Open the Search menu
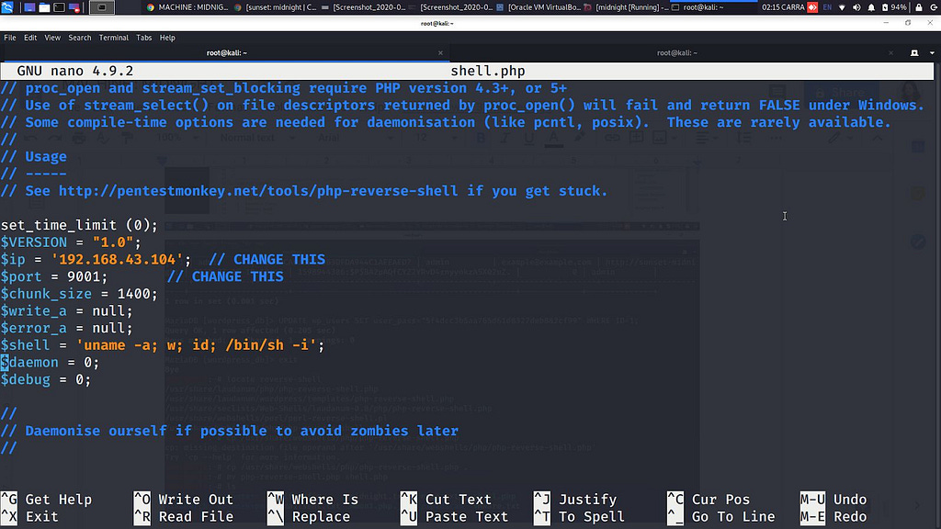 click(x=80, y=37)
